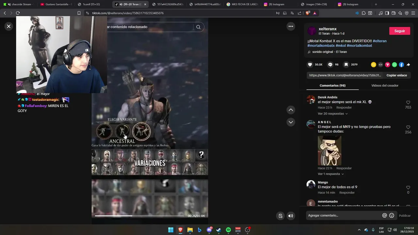Image resolution: width=418 pixels, height=235 pixels.
Task: Like Mango's comment
Action: coord(408,188)
